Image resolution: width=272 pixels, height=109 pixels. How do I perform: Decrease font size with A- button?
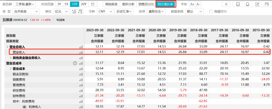(198, 4)
